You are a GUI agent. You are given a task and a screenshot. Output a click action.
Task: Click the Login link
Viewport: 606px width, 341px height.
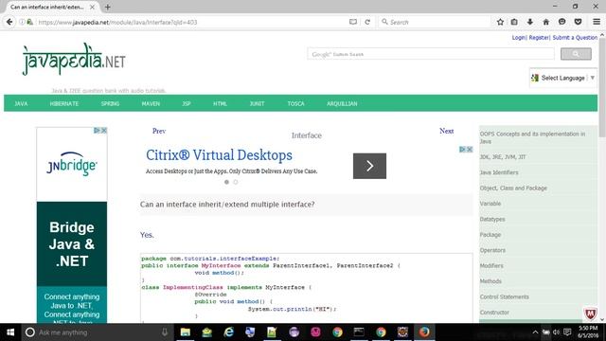coord(519,38)
